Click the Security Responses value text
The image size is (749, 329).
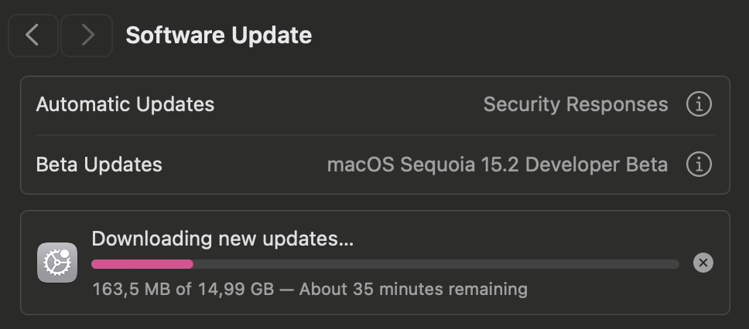click(x=576, y=104)
